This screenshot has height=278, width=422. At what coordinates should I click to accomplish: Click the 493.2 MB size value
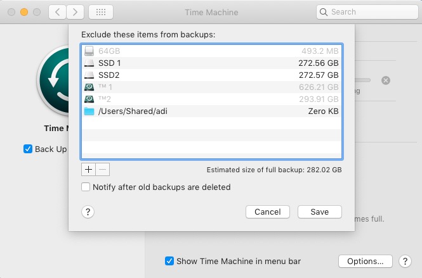(x=320, y=51)
